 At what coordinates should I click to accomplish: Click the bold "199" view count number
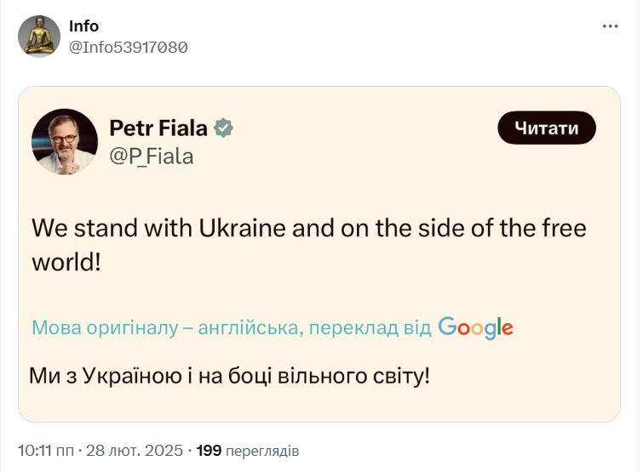click(210, 451)
